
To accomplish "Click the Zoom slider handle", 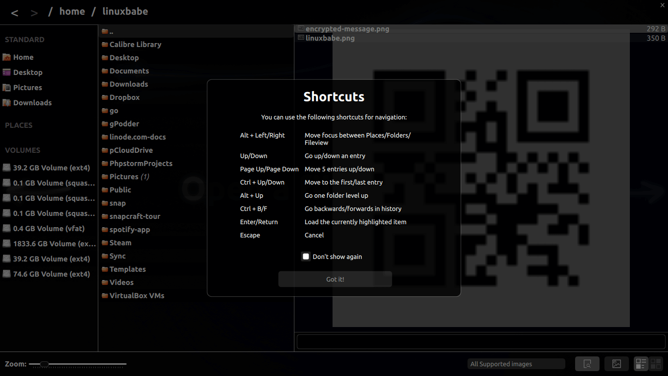I will 44,364.
